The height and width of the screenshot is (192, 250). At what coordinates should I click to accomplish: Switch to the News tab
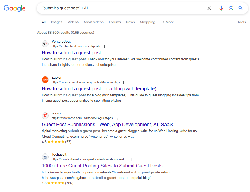click(x=130, y=22)
